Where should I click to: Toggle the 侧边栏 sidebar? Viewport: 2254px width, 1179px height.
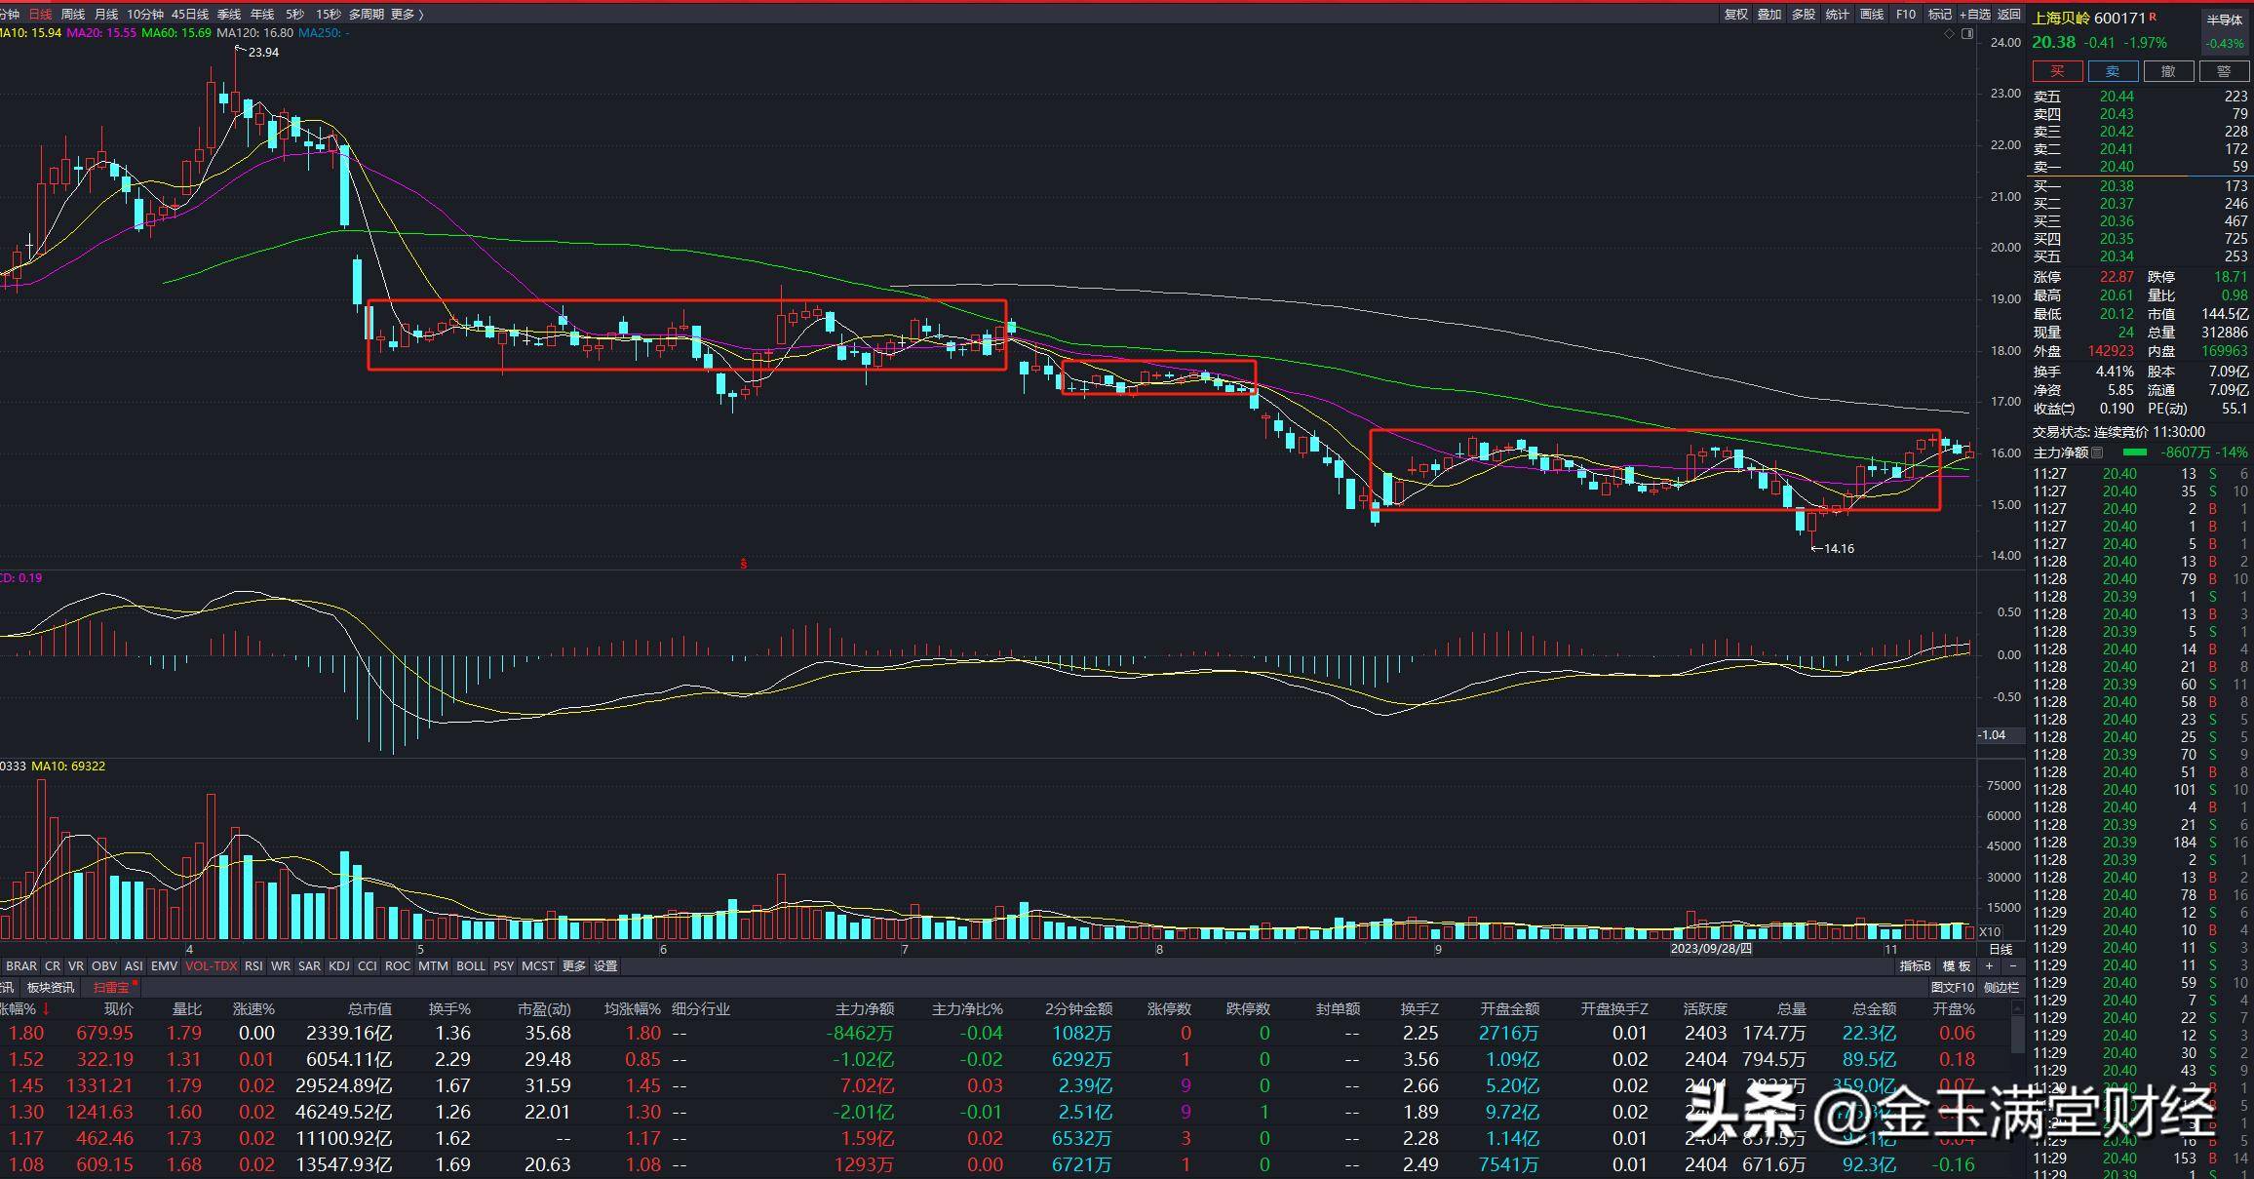(x=2001, y=988)
